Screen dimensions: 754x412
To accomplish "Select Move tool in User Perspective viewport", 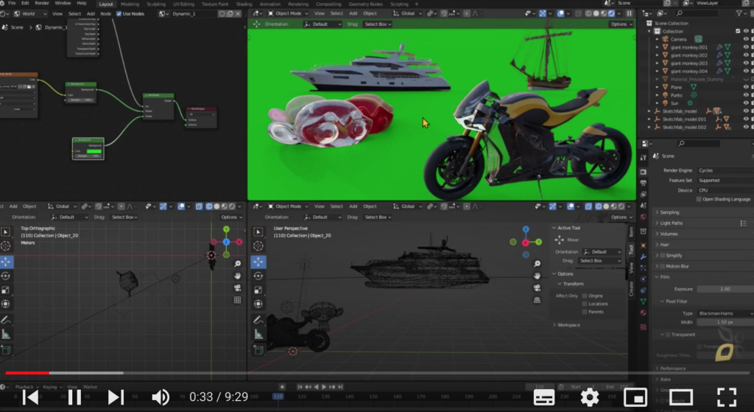I will [x=258, y=262].
